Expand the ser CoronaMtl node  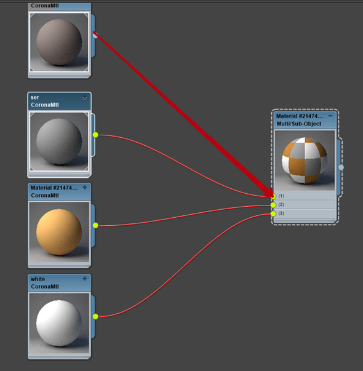[85, 97]
